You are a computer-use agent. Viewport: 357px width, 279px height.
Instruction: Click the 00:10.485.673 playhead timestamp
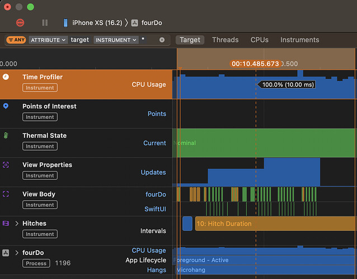pos(255,64)
